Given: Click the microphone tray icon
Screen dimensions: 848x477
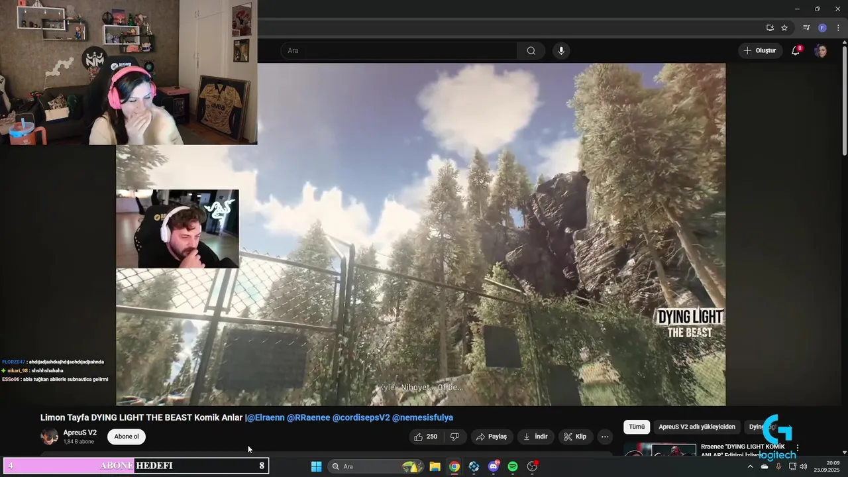Looking at the screenshot, I should [778, 466].
